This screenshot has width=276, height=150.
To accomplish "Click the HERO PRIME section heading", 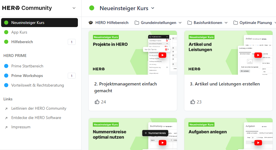I will (x=15, y=56).
